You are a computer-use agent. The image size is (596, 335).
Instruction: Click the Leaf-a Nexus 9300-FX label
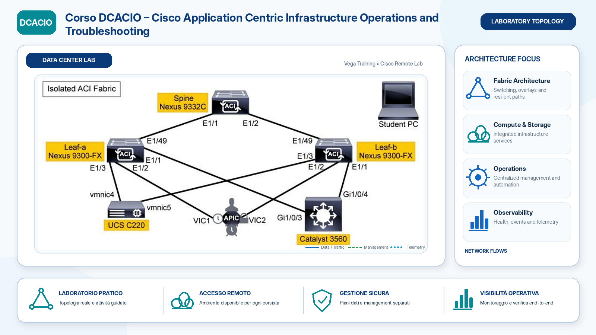(x=75, y=151)
